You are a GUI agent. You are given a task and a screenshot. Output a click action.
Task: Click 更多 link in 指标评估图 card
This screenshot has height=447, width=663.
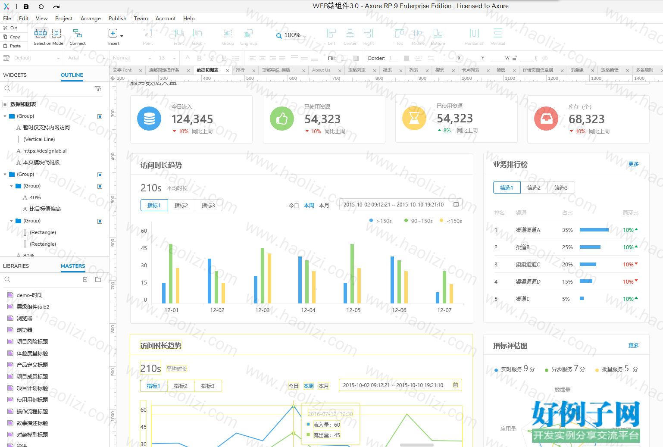634,346
